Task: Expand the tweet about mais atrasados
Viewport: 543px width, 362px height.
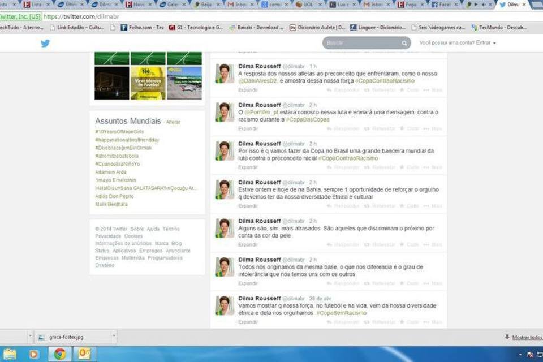Action: (248, 244)
